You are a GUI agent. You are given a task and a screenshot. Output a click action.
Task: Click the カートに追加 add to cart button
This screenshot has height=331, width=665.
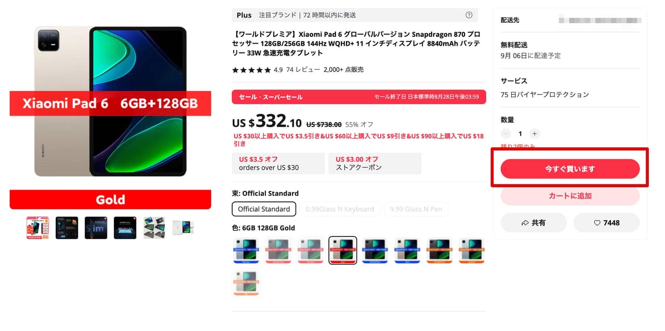(x=570, y=196)
